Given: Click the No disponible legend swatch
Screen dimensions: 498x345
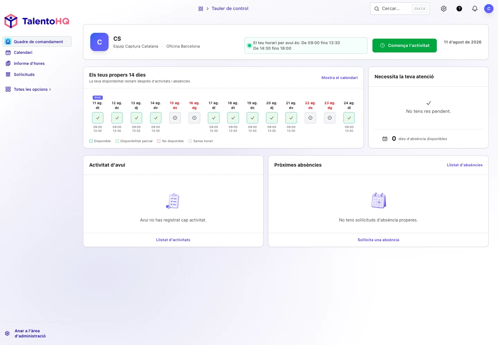Looking at the screenshot, I should coord(159,141).
